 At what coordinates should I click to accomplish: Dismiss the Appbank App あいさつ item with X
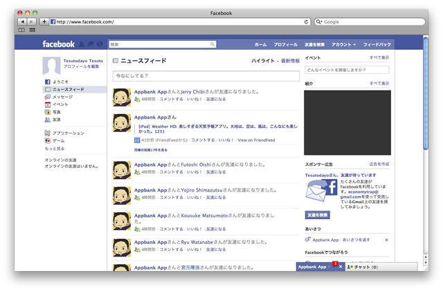[386, 240]
